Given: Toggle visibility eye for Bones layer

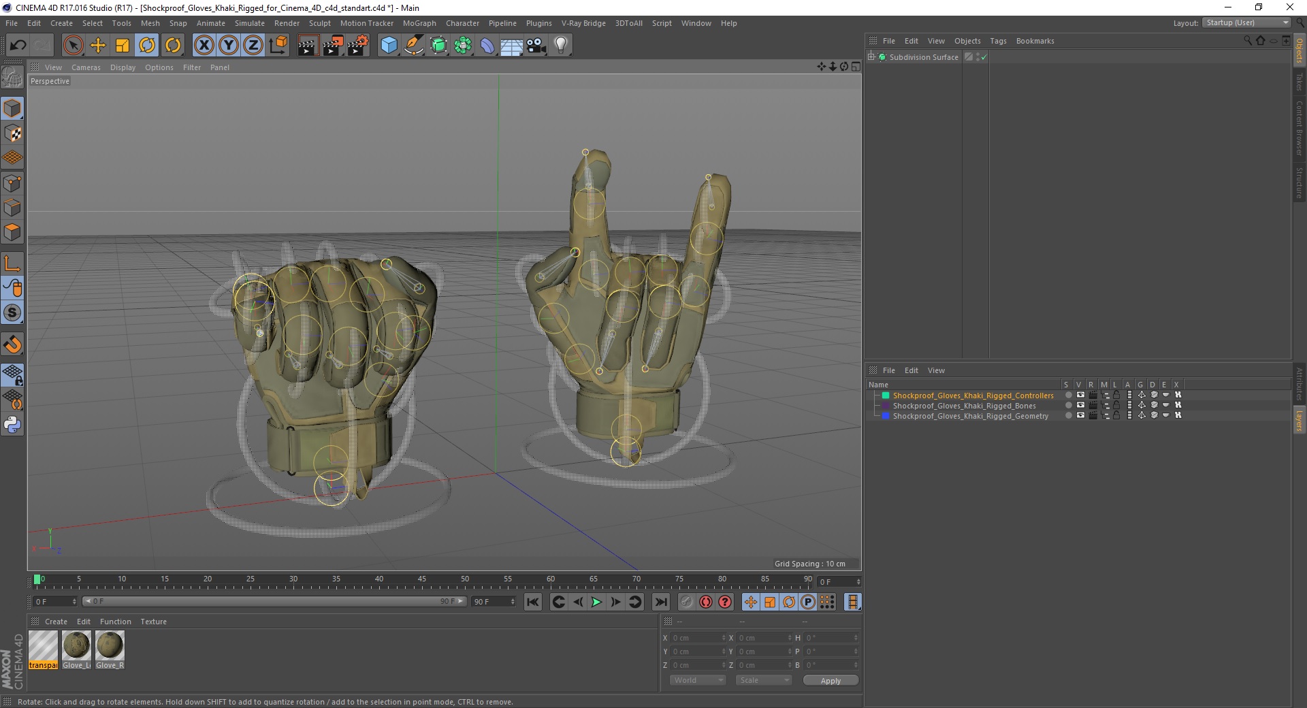Looking at the screenshot, I should (x=1080, y=405).
